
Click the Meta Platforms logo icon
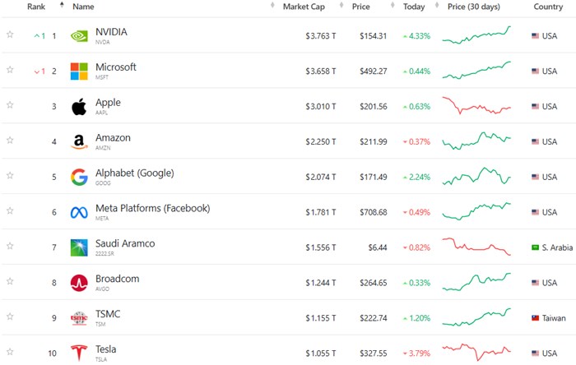tap(79, 213)
